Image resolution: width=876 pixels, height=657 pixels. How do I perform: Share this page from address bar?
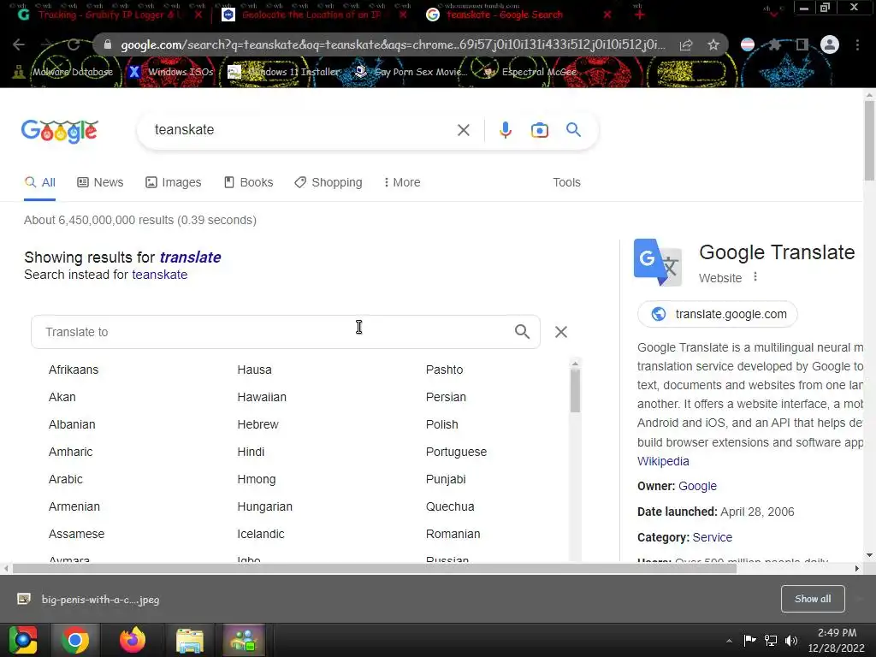click(x=685, y=44)
